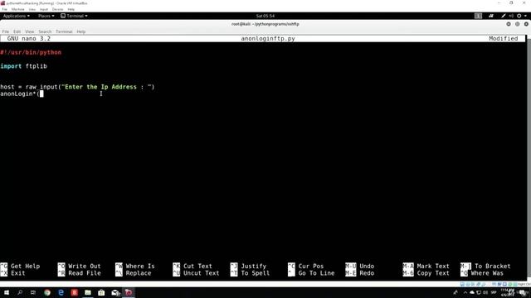This screenshot has width=531, height=298.
Task: Click the Replace shortcut label
Action: 139,273
